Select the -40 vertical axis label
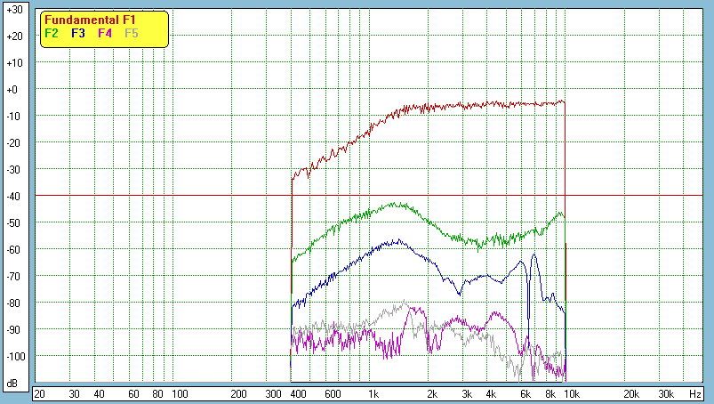This screenshot has width=714, height=404. (13, 197)
